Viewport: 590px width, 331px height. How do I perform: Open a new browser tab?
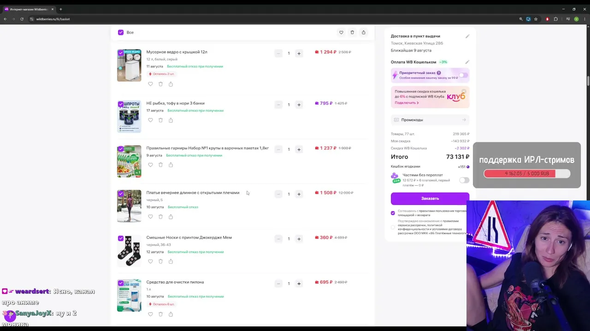[x=60, y=9]
